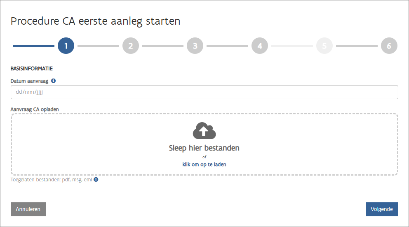The image size is (409, 227).
Task: Click the info icon after Toegelaten bestanden
Action: [x=96, y=180]
